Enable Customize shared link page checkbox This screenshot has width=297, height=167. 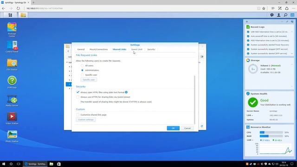tap(77, 115)
